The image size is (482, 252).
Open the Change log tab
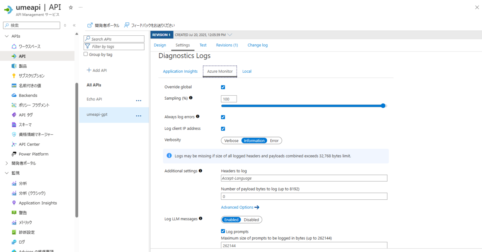pyautogui.click(x=257, y=45)
